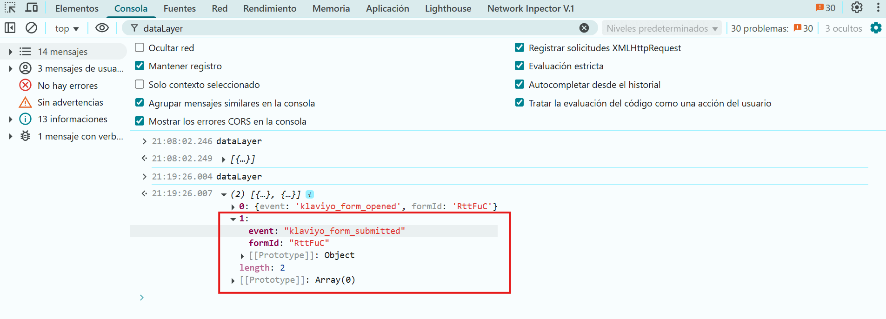
Task: Open the top context dropdown
Action: click(x=67, y=28)
